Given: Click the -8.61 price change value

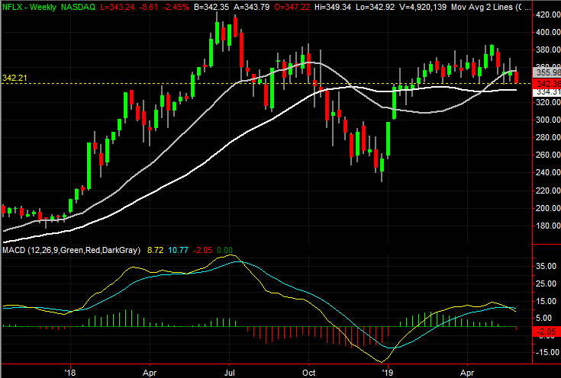Looking at the screenshot, I should click(x=148, y=7).
